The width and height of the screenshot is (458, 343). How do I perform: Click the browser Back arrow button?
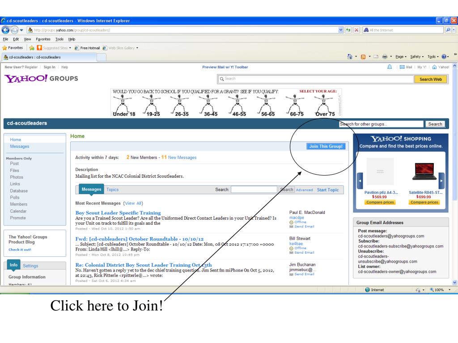5,30
